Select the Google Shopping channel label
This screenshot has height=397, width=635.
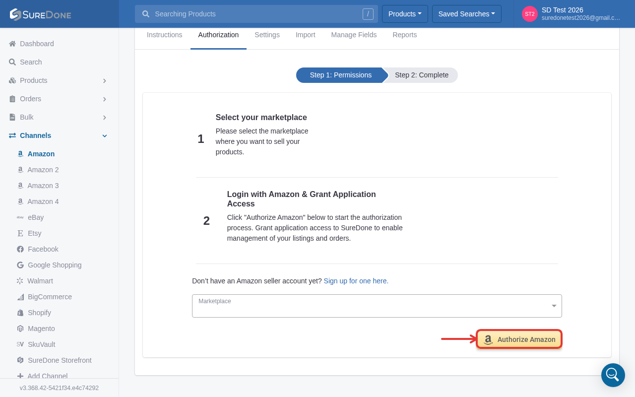(x=55, y=265)
